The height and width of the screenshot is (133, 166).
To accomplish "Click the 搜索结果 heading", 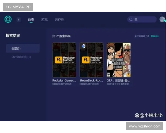I will pyautogui.click(x=13, y=35).
